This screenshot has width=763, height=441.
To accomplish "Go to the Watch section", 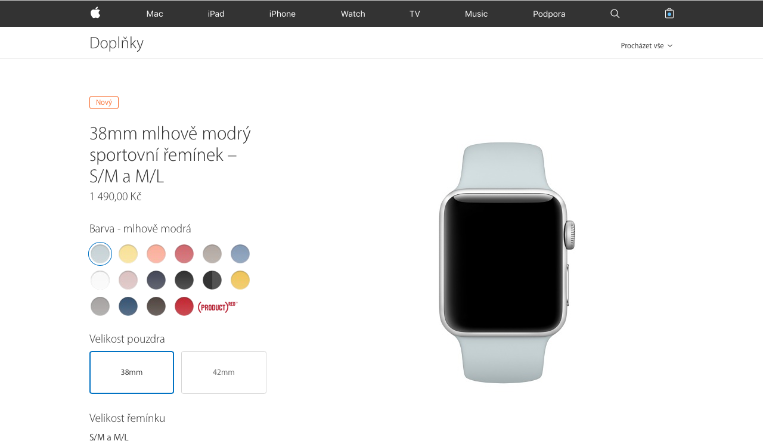I will pyautogui.click(x=353, y=14).
